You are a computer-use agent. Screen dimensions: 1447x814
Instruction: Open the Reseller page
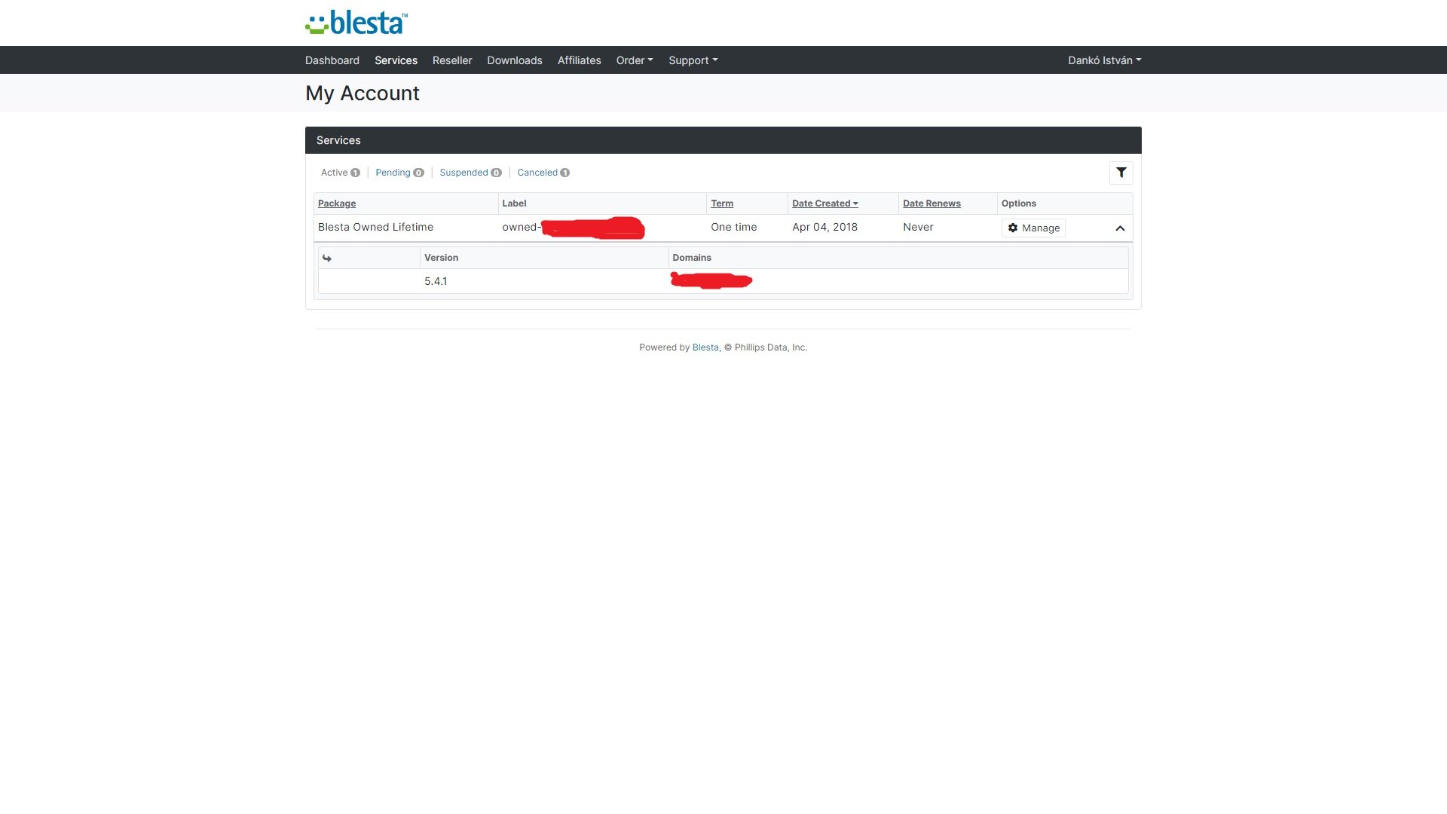coord(452,60)
